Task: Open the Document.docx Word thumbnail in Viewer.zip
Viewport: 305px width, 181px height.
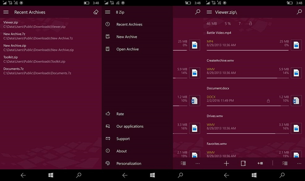Action: (x=296, y=101)
